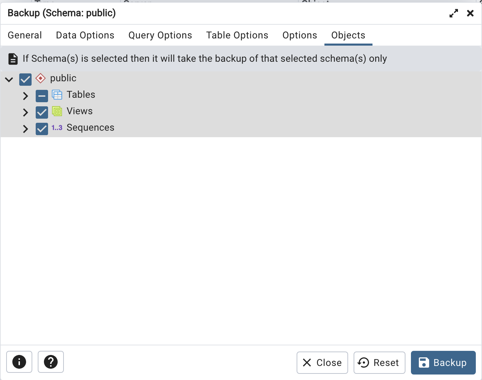The width and height of the screenshot is (482, 380).
Task: Toggle the indeterminate Tables checkbox
Action: pyautogui.click(x=42, y=96)
